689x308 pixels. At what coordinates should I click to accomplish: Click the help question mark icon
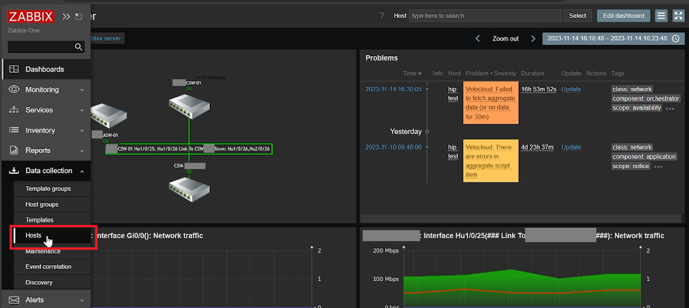tap(381, 15)
